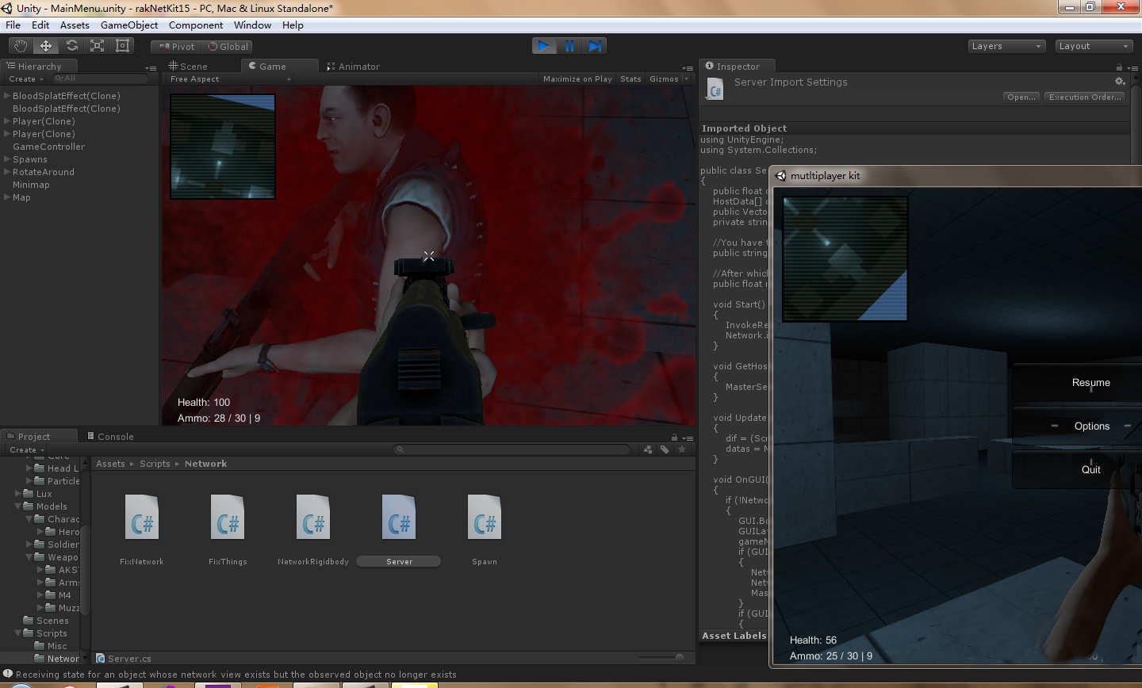Open the Game view panel options menu
The width and height of the screenshot is (1142, 688).
tap(688, 67)
